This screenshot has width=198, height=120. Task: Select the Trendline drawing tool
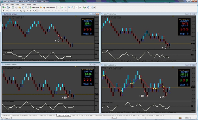pos(17,10)
